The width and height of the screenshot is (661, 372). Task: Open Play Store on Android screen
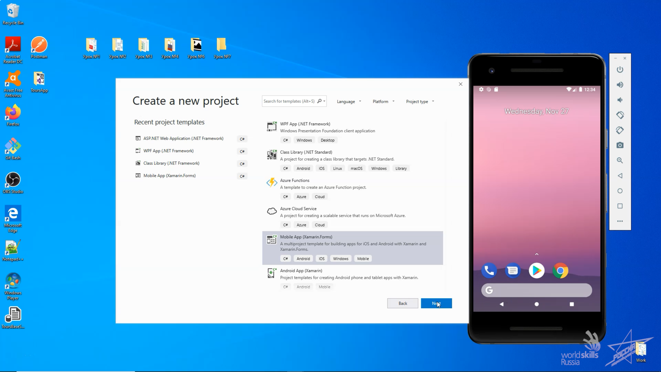pyautogui.click(x=537, y=270)
